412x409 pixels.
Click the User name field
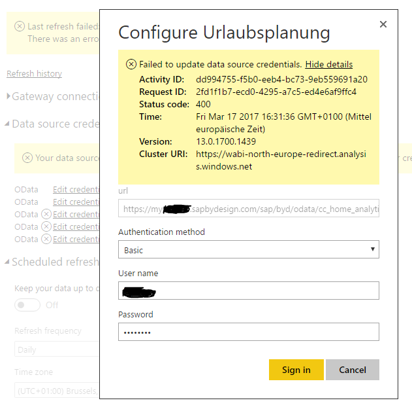(x=249, y=291)
